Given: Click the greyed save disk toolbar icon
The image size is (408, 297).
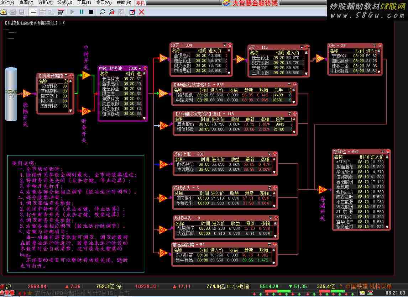Looking at the screenshot, I should [x=22, y=12].
